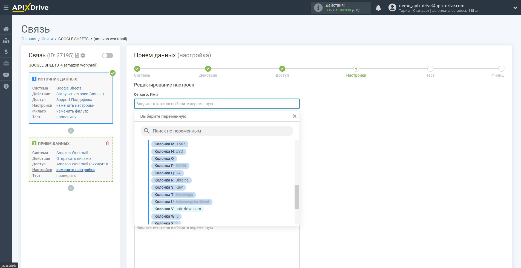The width and height of the screenshot is (521, 268).
Task: Open the Amazon Workmail account access link
Action: 82,164
